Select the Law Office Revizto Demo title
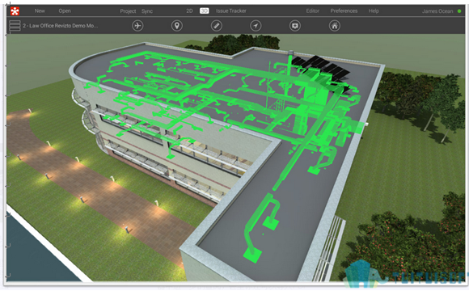Viewport: 469px width, 291px height. [x=61, y=26]
